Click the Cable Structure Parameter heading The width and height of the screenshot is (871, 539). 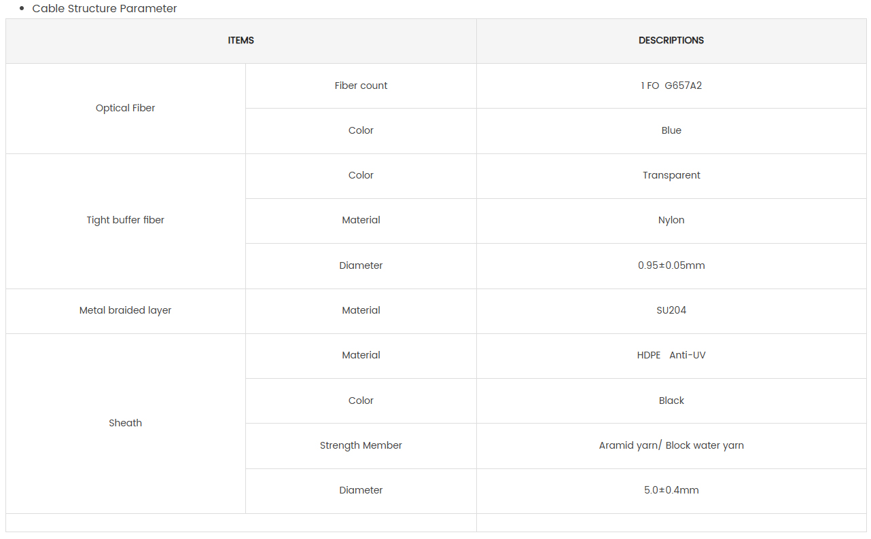[x=105, y=9]
